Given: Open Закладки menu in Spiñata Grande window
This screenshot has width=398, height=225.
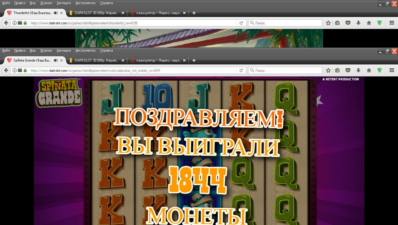Looking at the screenshot, I should [64, 50].
